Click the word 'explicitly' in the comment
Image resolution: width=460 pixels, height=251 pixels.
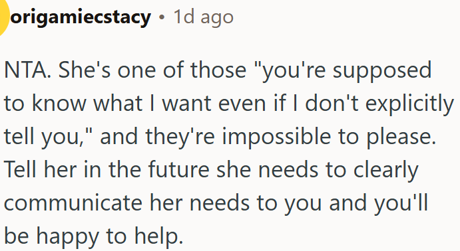(x=409, y=105)
